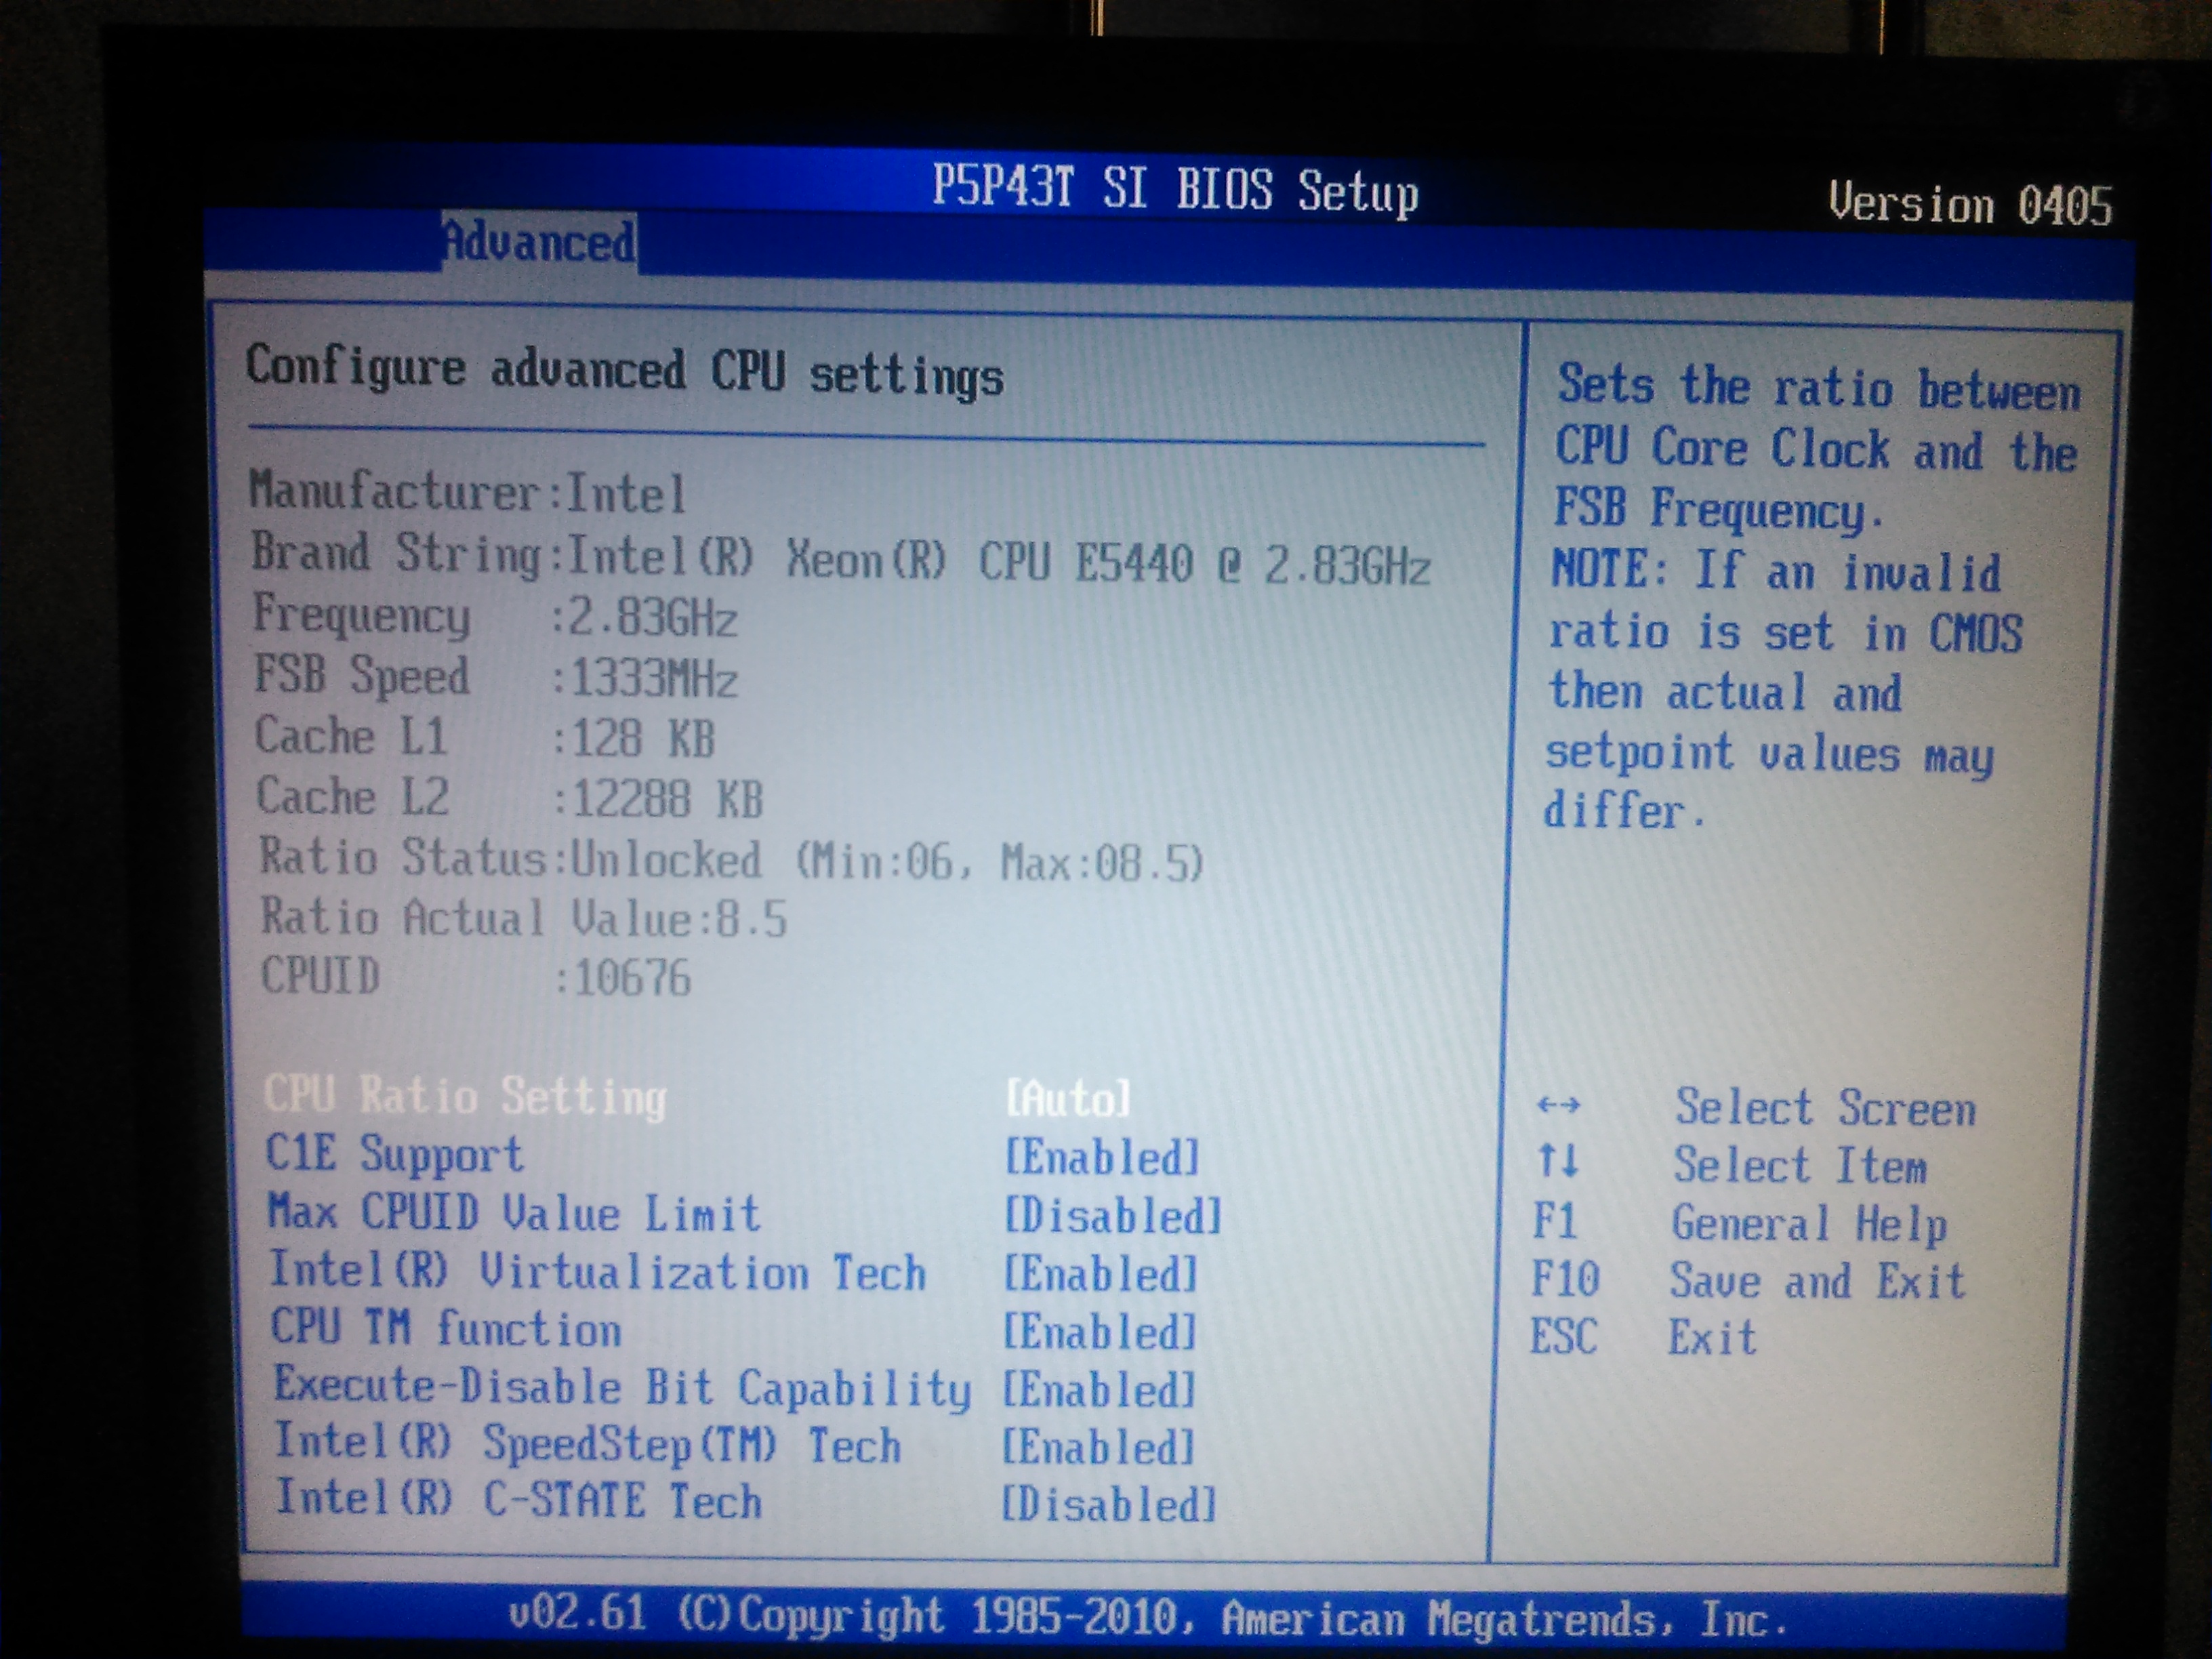Select Intel(R) Virtualization Tech item

(x=597, y=1272)
